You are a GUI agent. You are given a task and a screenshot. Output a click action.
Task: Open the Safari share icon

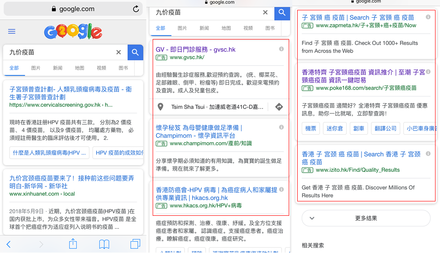click(73, 244)
